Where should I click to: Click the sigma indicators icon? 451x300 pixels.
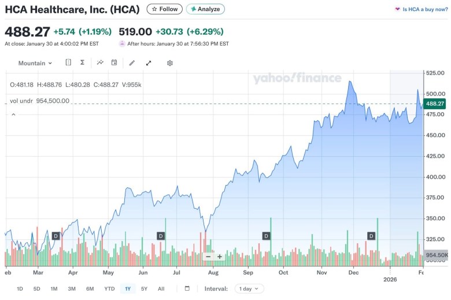tap(83, 62)
